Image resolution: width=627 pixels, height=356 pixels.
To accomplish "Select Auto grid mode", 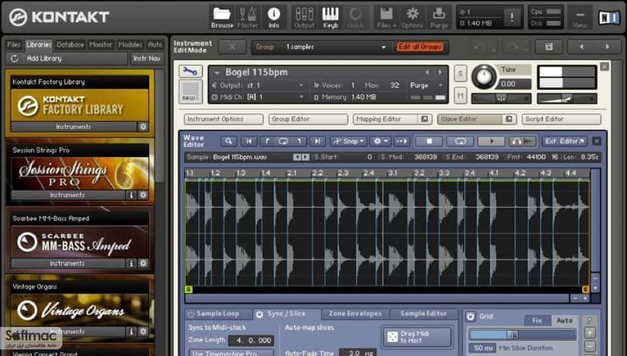I will click(564, 320).
